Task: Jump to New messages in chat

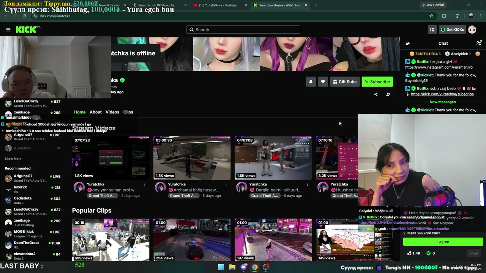Action: (x=442, y=102)
